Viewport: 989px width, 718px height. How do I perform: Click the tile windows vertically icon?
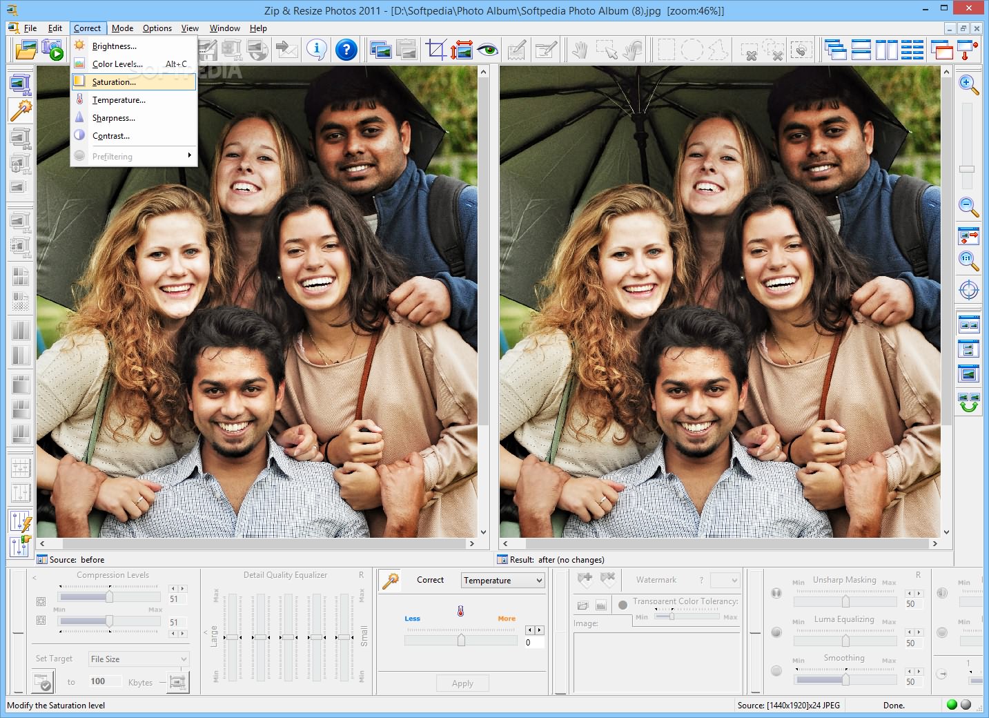tap(886, 50)
